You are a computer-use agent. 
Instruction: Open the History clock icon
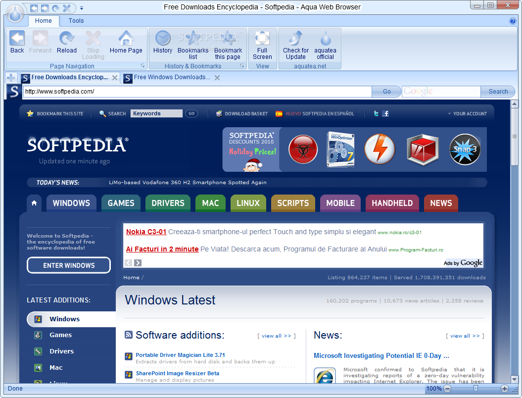pyautogui.click(x=163, y=38)
